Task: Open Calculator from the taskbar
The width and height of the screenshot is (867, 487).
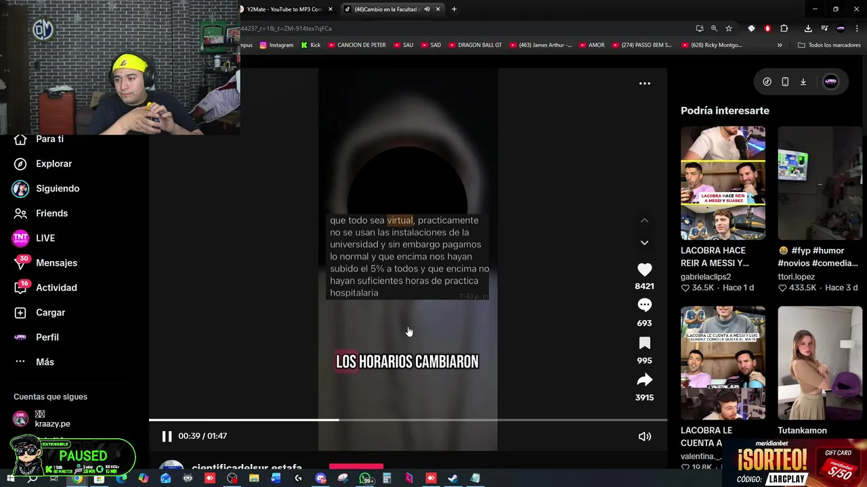Action: click(x=387, y=478)
